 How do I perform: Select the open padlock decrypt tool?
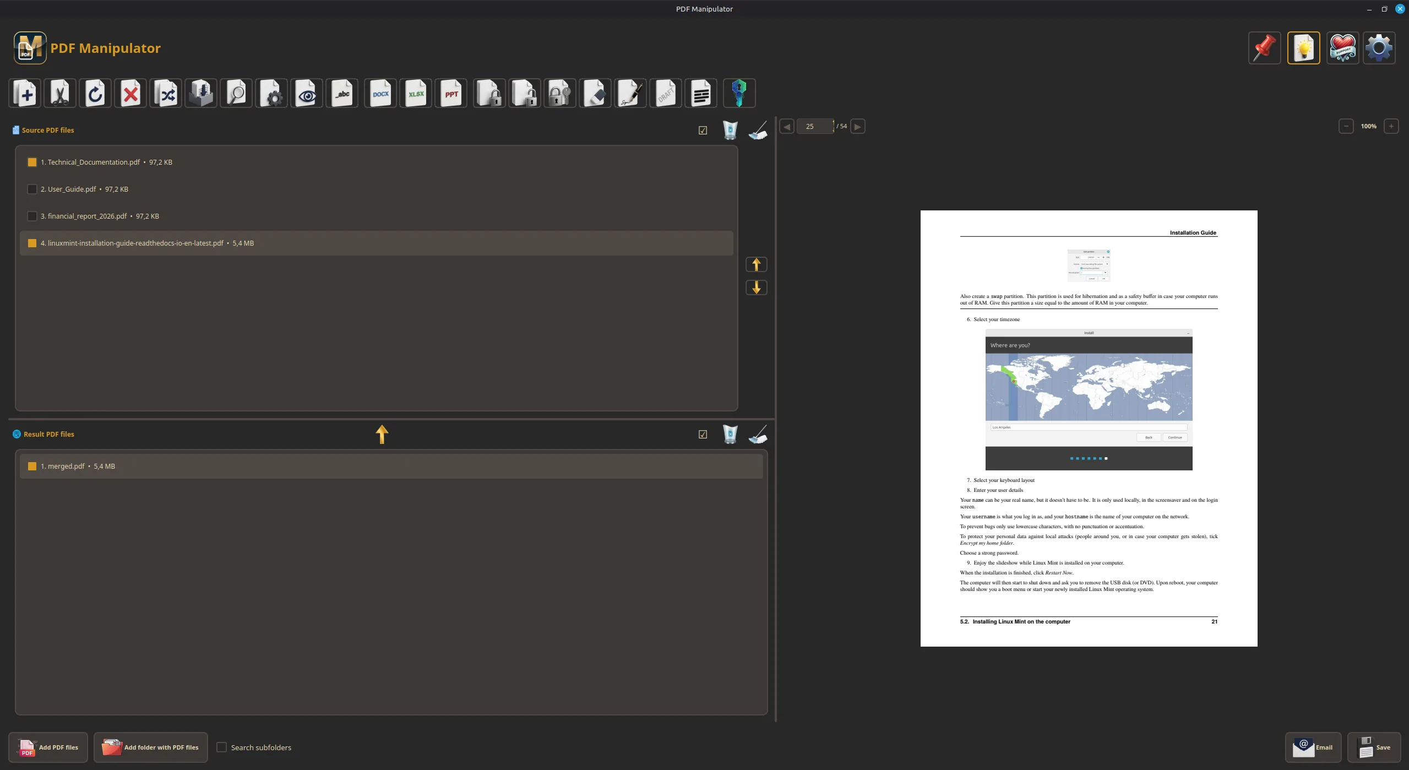click(x=525, y=93)
